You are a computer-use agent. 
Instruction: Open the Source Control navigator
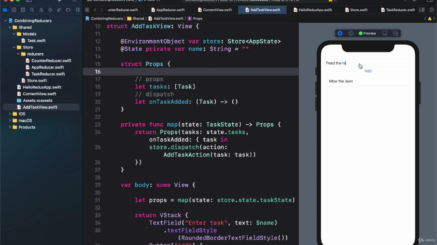point(14,10)
